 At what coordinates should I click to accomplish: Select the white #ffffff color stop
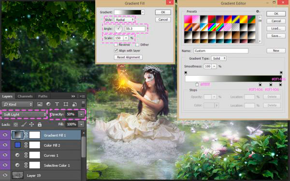click(197, 84)
